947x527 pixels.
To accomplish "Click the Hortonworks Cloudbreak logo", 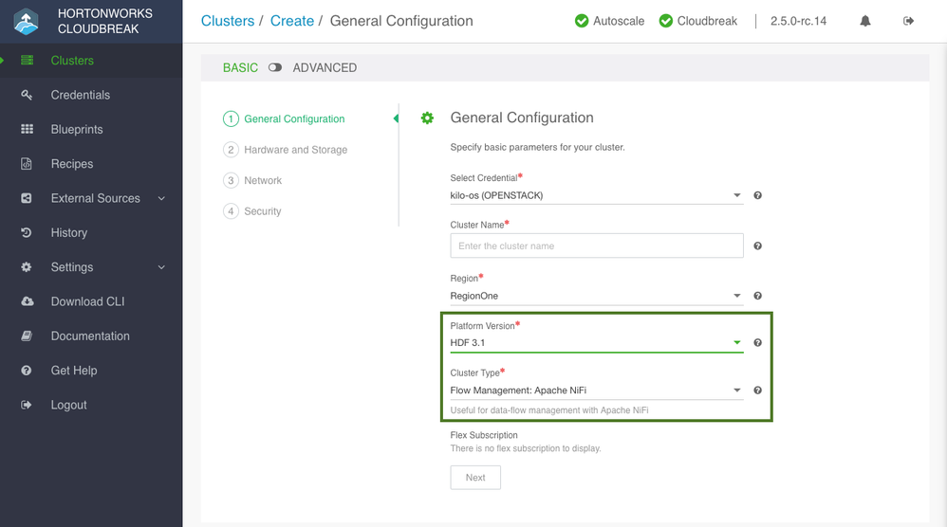I will (x=26, y=21).
